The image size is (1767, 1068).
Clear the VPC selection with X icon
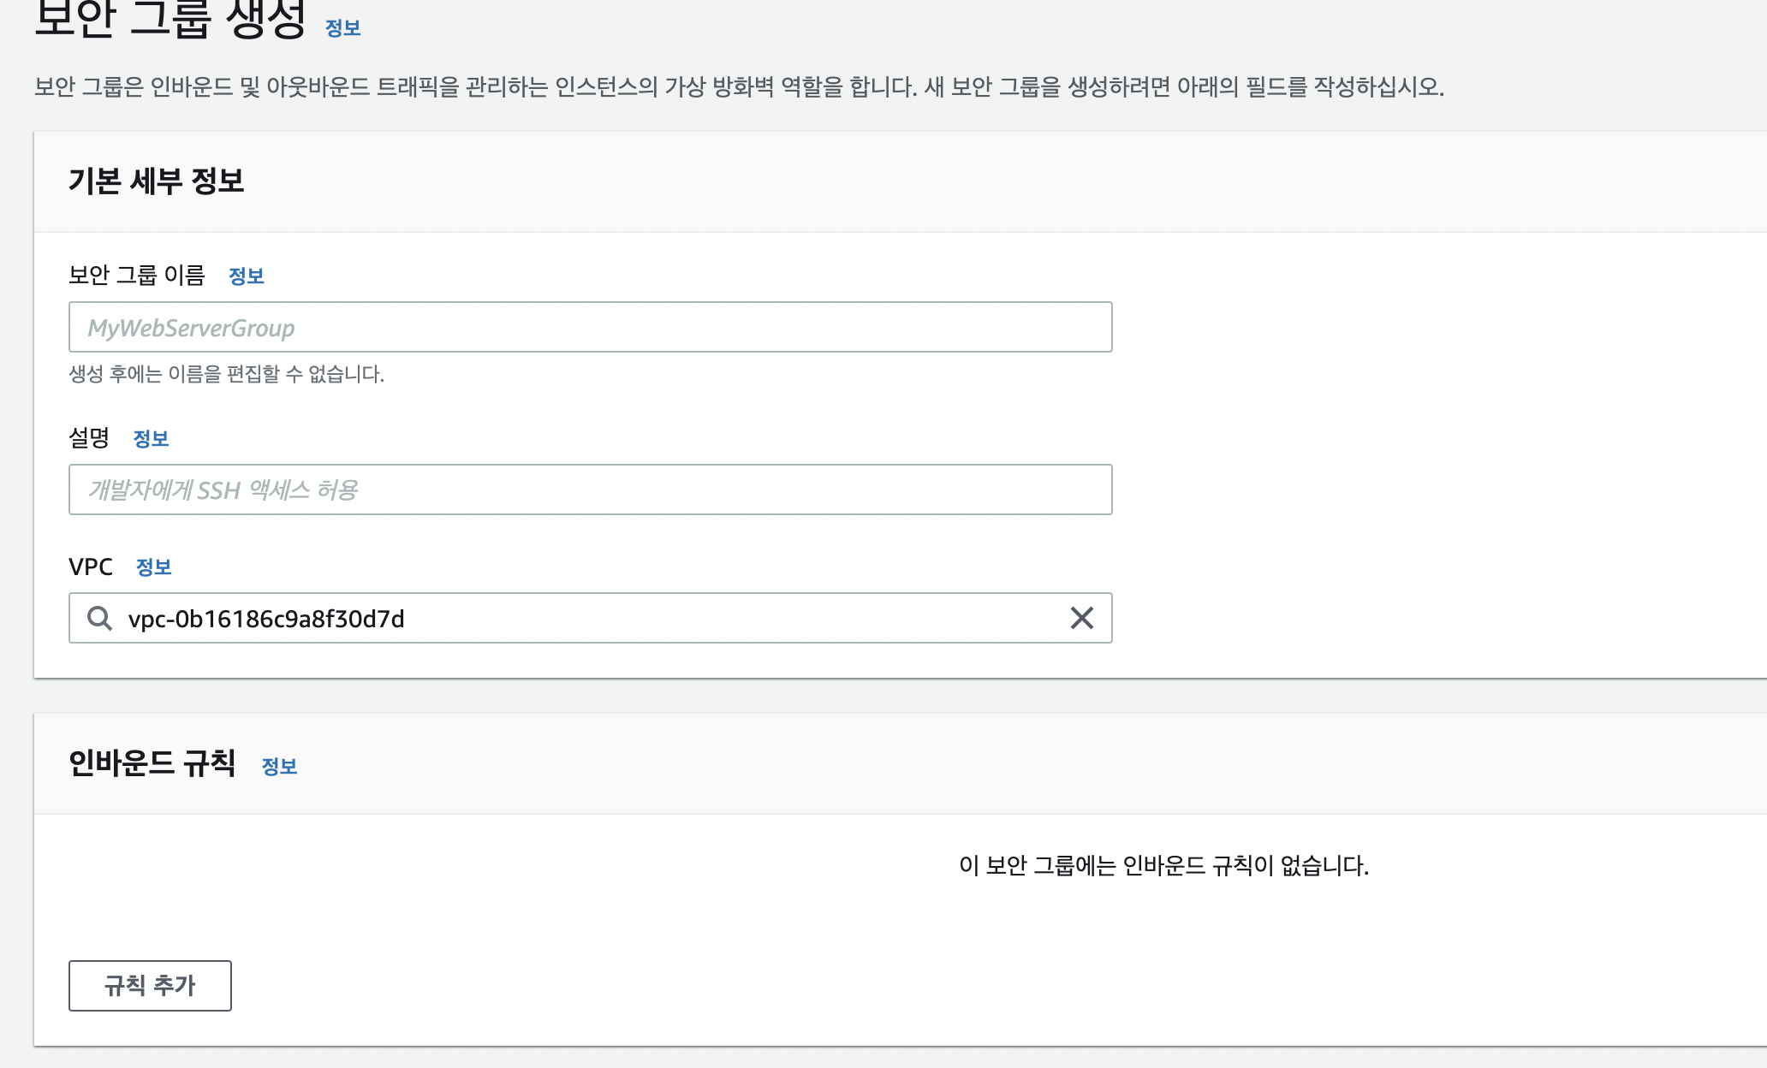coord(1081,618)
